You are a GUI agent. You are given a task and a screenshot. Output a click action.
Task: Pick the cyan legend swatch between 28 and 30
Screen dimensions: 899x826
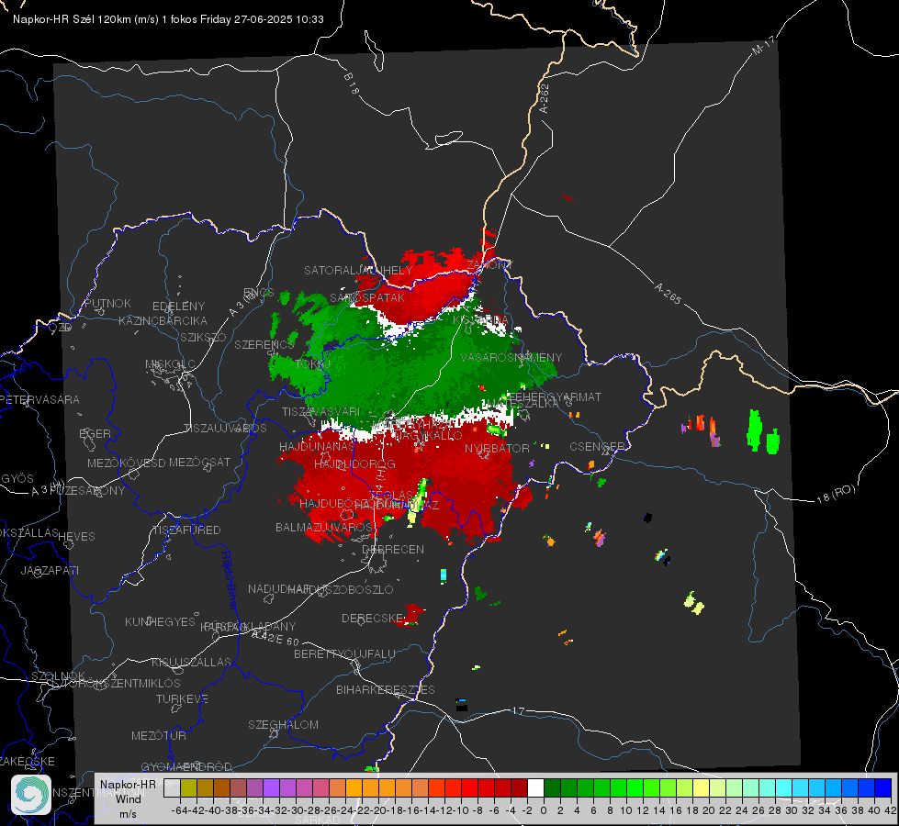(x=784, y=787)
